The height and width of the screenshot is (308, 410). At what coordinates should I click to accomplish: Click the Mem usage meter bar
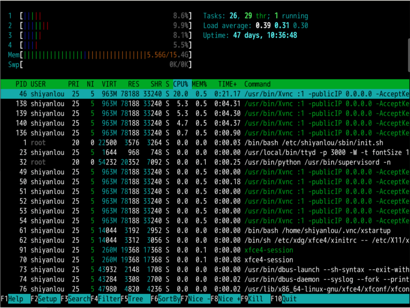(x=100, y=55)
